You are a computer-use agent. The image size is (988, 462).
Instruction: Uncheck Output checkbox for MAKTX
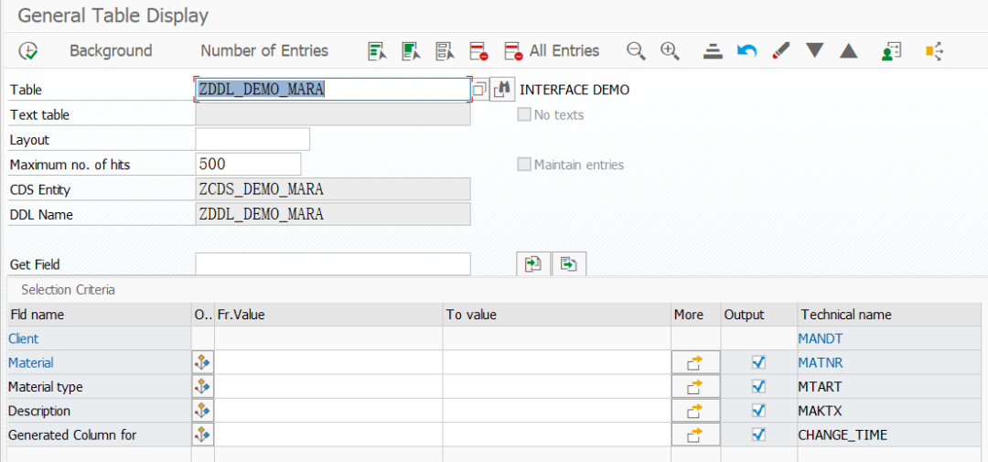click(x=758, y=411)
